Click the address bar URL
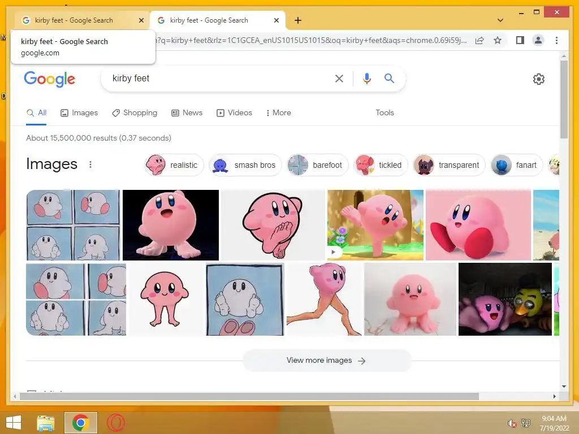This screenshot has width=579, height=434. point(311,40)
